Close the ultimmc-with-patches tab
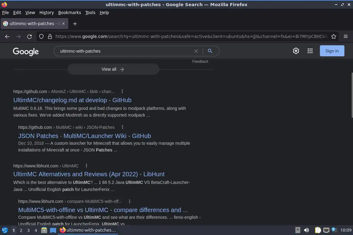 63,24
